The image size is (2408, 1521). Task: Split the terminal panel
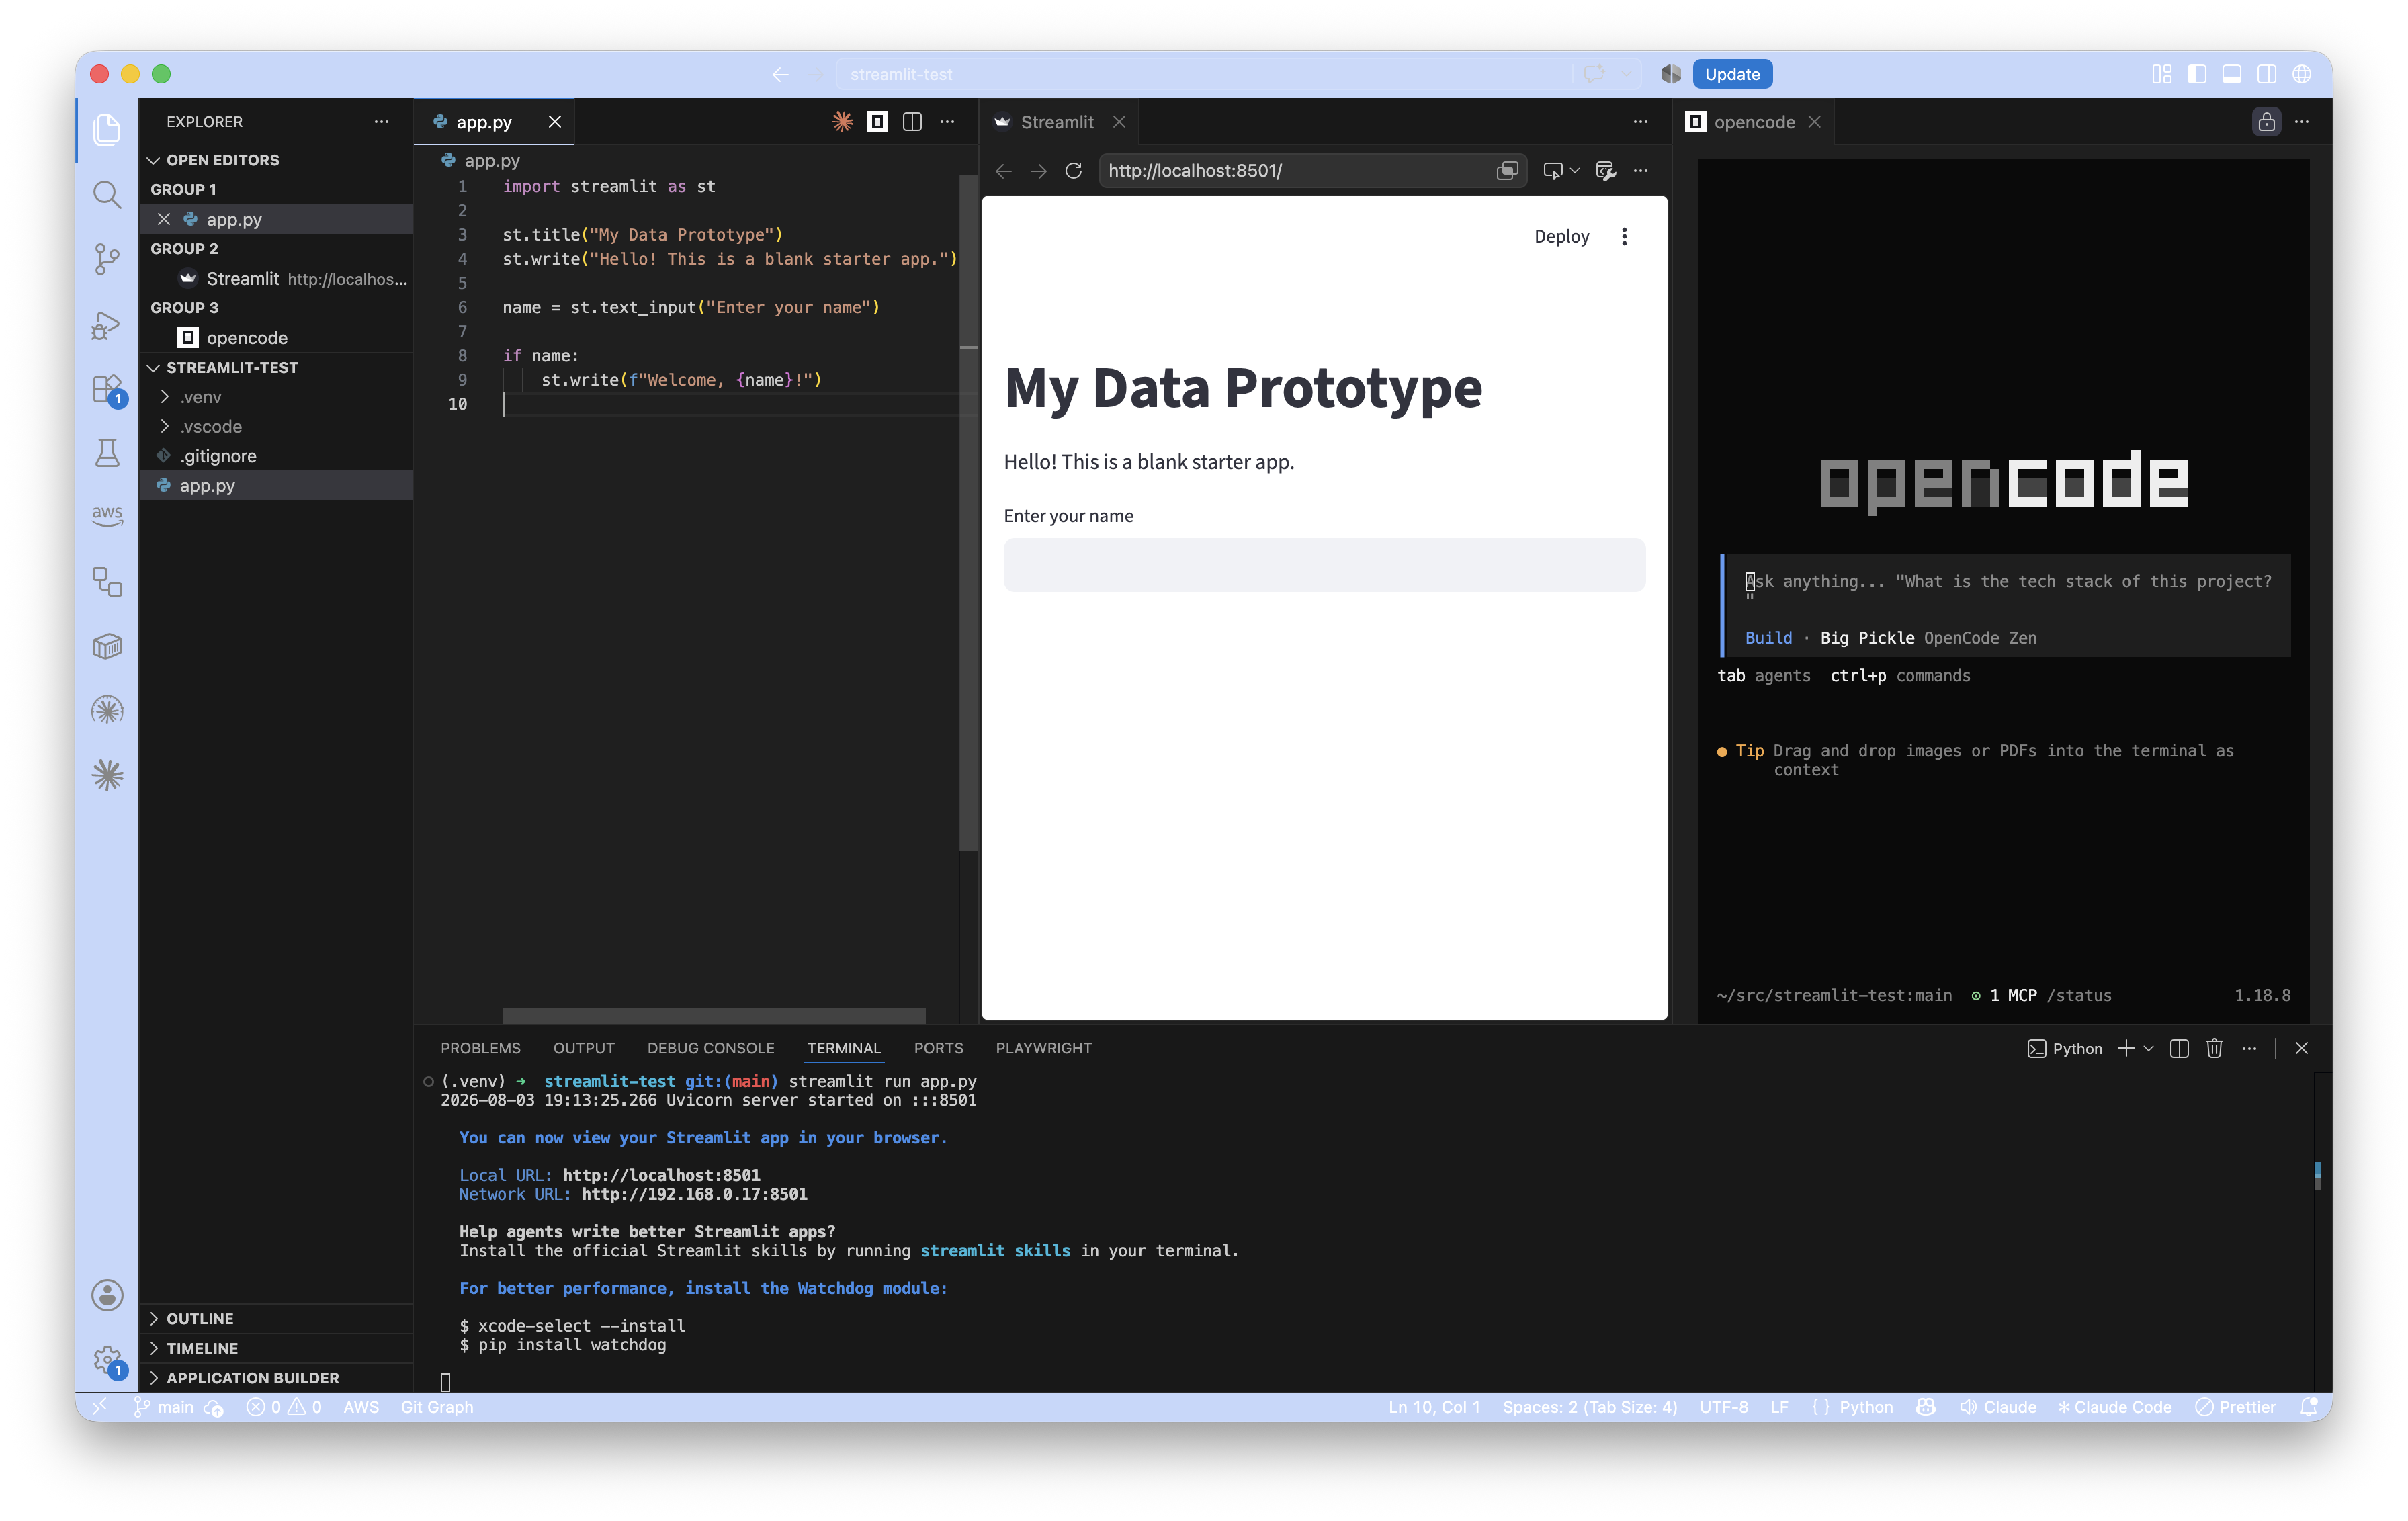click(x=2180, y=1048)
